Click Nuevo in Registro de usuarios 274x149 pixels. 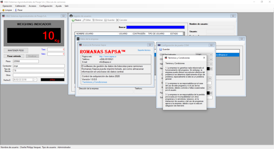coord(76,20)
